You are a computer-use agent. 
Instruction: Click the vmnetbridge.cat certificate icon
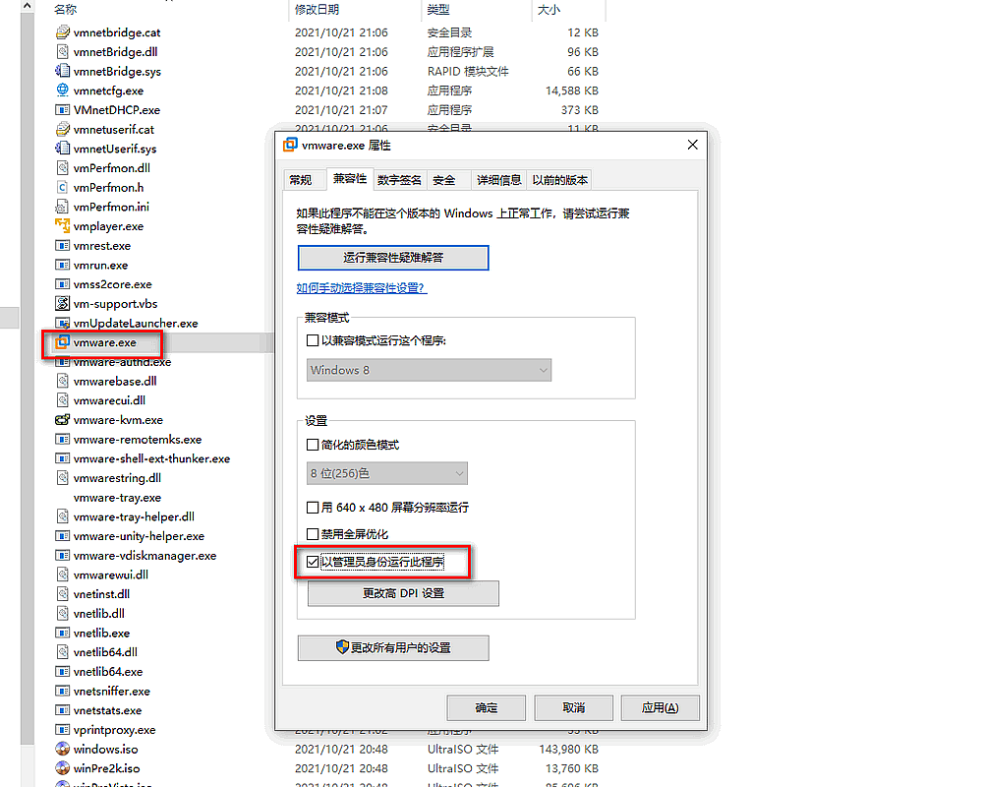pos(64,32)
